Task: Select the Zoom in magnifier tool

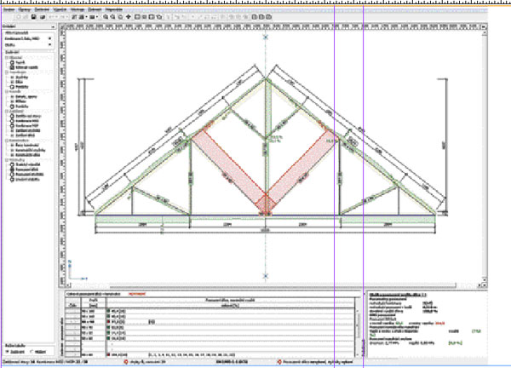Action: [103, 17]
